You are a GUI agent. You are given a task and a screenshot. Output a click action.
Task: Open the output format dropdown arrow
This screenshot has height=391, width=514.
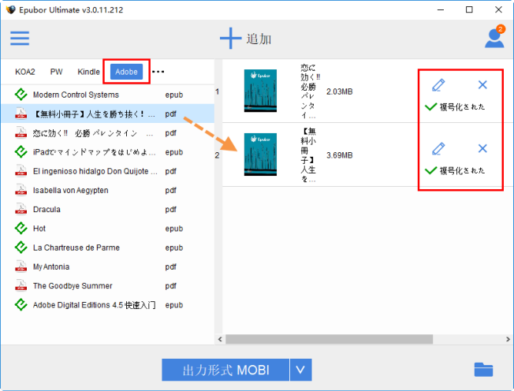click(300, 370)
